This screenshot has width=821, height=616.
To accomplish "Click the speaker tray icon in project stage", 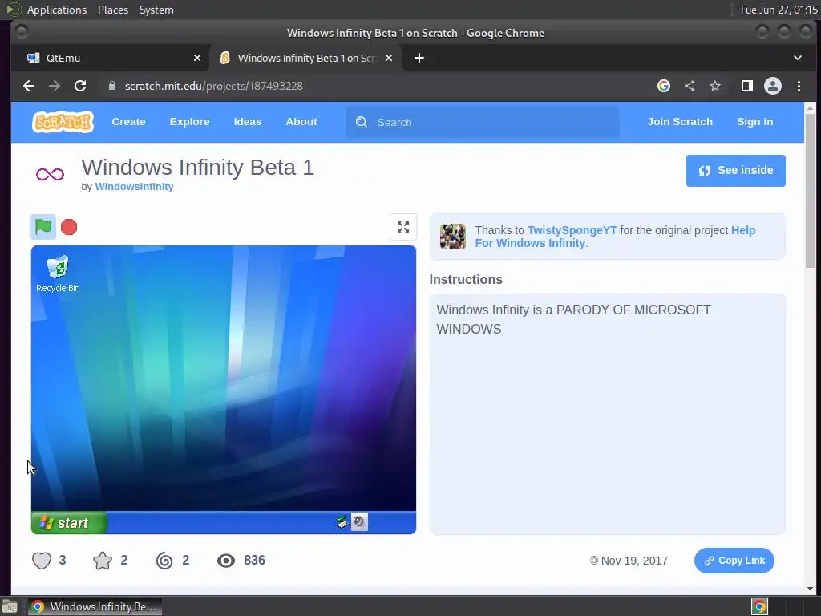I will click(x=359, y=521).
